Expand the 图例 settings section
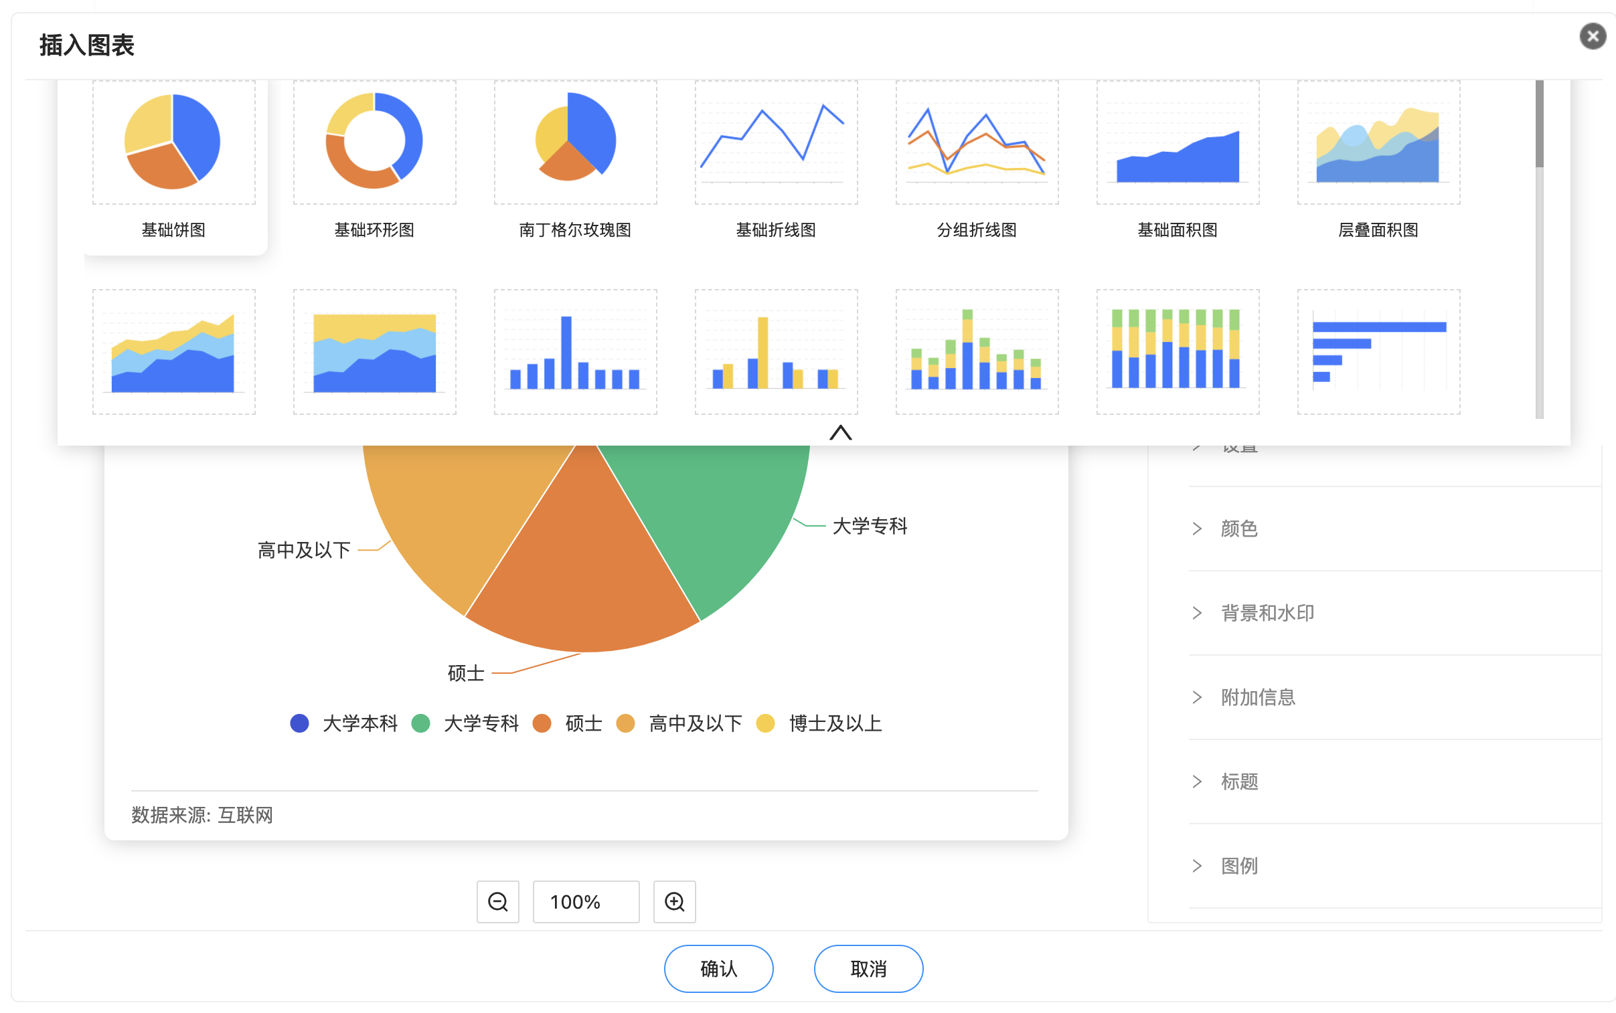The width and height of the screenshot is (1616, 1013). pos(1395,866)
